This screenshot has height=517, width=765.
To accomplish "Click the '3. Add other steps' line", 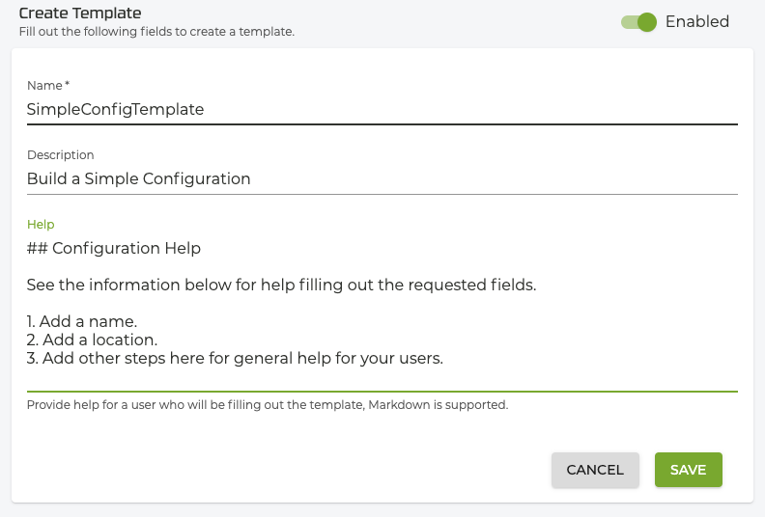I will tap(234, 359).
